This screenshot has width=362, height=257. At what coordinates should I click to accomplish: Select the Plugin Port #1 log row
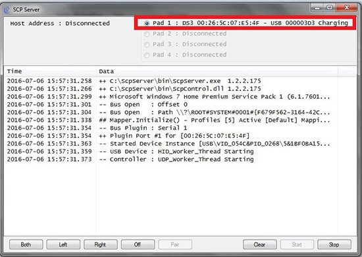[x=171, y=136]
